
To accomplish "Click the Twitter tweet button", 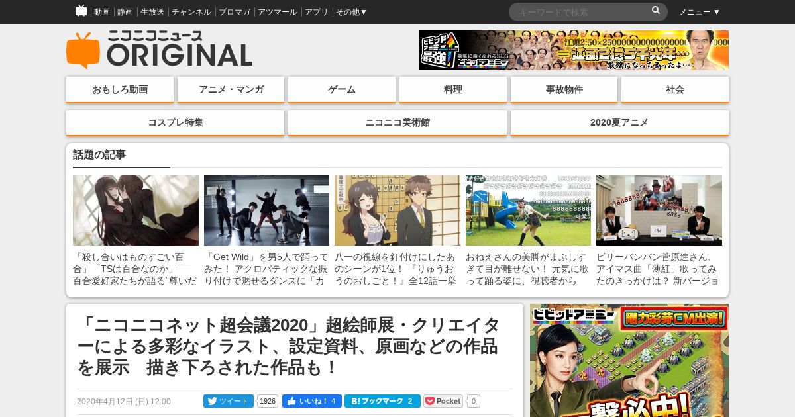I will pos(229,401).
